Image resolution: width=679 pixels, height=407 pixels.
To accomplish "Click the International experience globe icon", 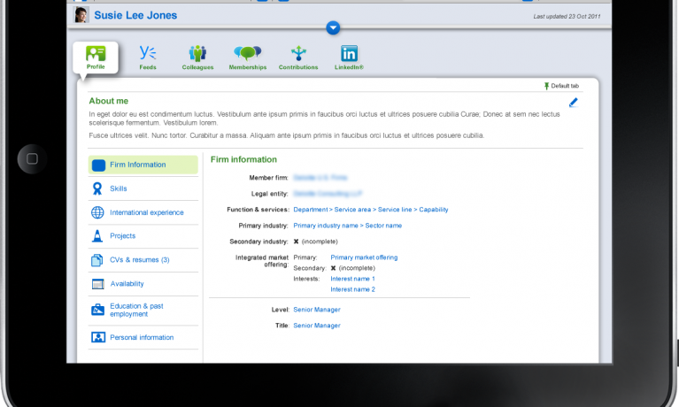I will [x=97, y=212].
